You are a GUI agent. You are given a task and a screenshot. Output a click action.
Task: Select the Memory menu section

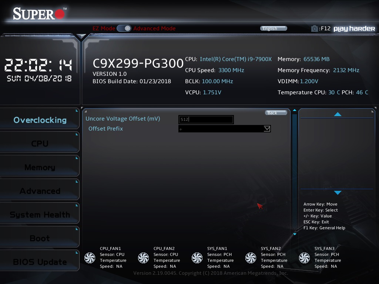coord(40,167)
